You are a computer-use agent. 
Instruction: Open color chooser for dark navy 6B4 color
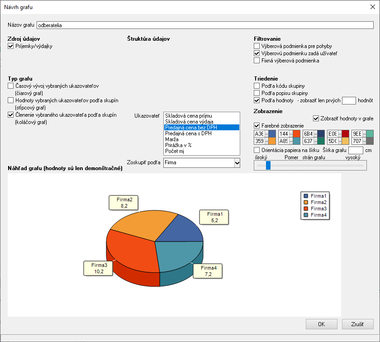click(315, 134)
